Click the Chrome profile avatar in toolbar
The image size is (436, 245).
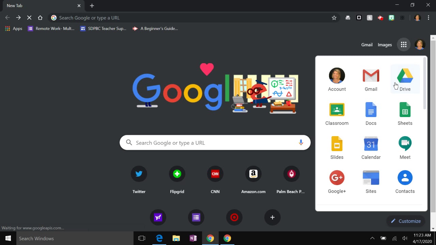point(418,18)
